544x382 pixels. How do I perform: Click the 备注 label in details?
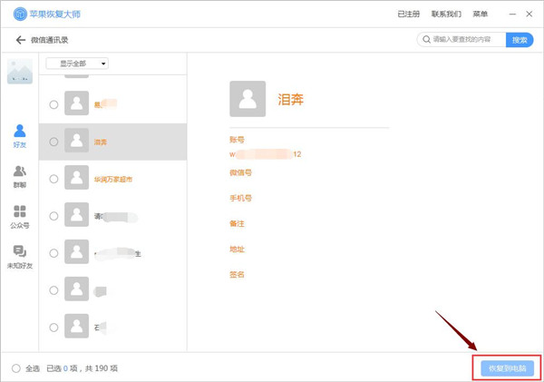click(237, 223)
